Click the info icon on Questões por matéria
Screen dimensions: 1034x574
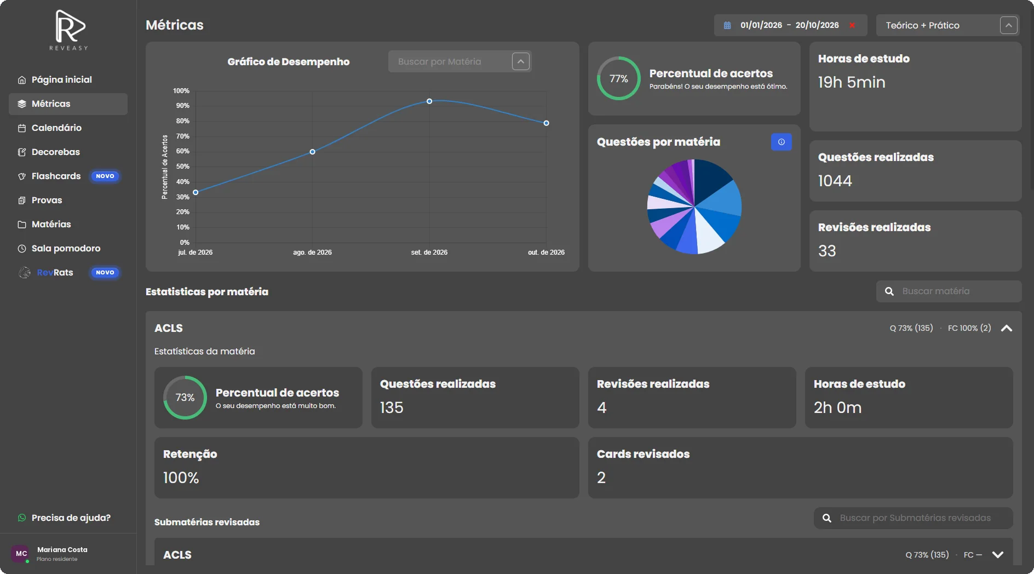coord(781,142)
